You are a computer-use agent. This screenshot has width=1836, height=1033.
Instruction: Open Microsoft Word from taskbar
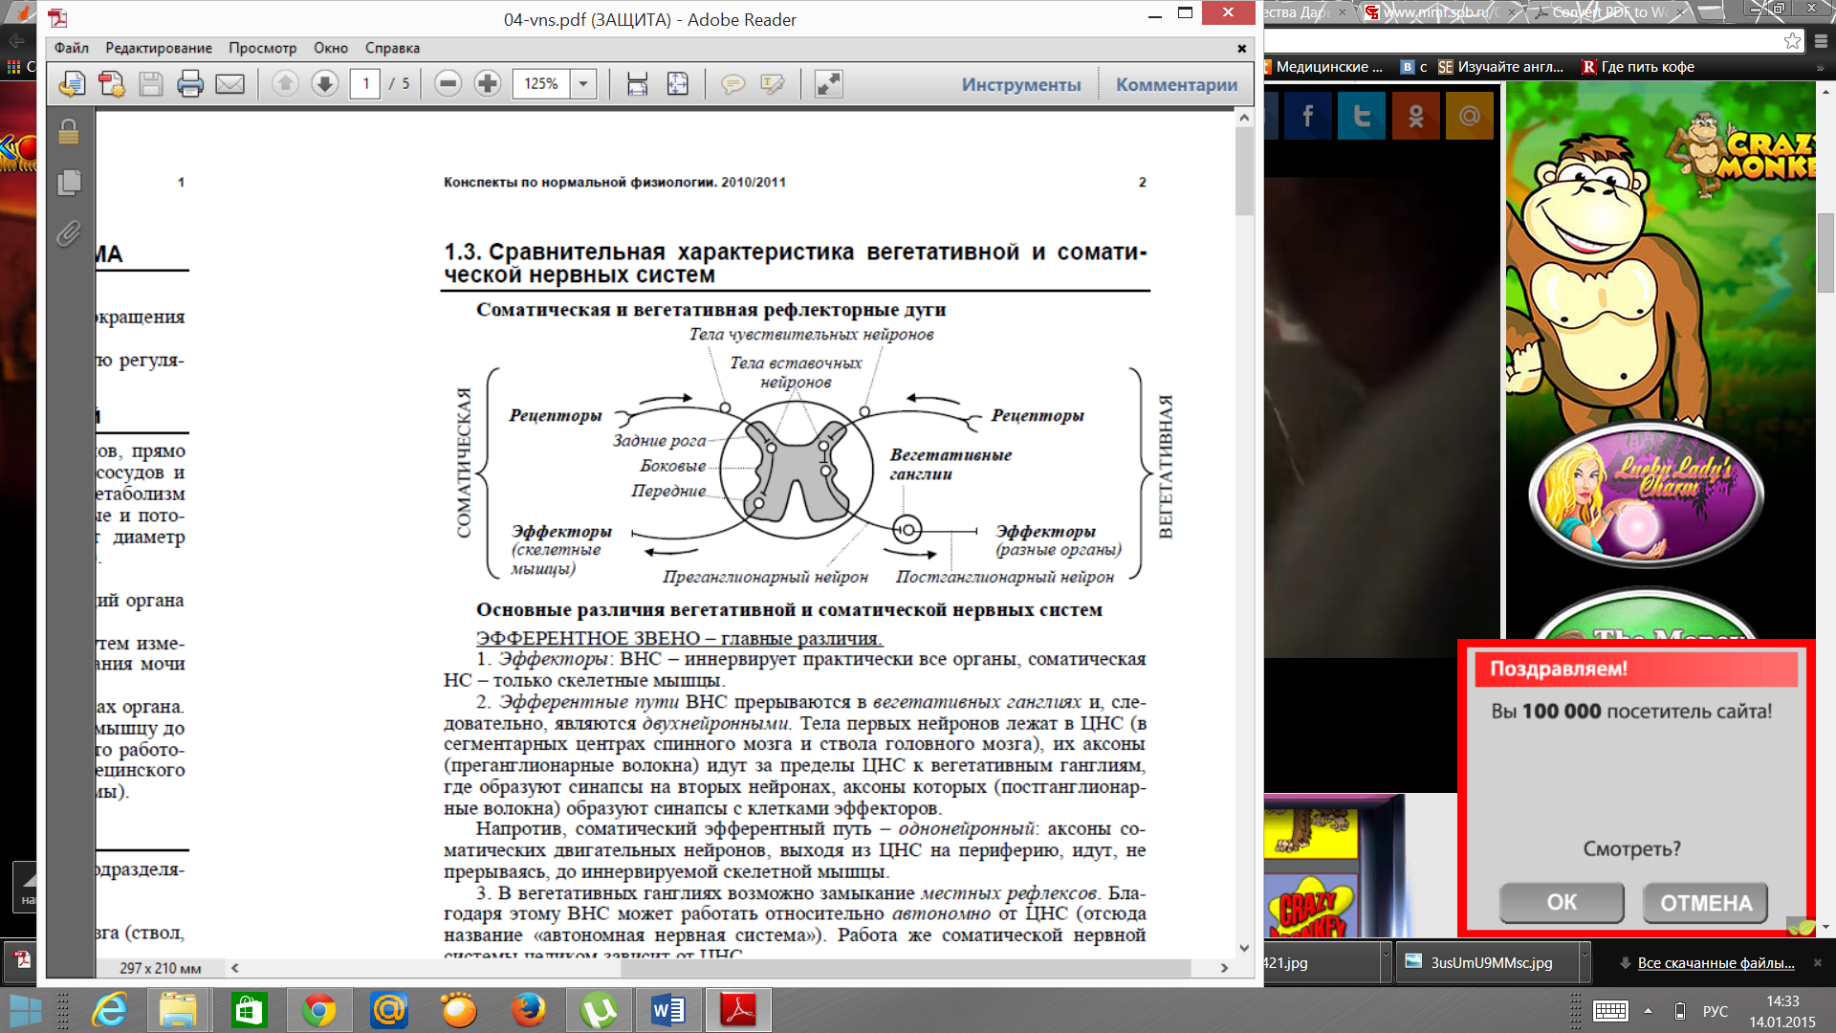(667, 1011)
